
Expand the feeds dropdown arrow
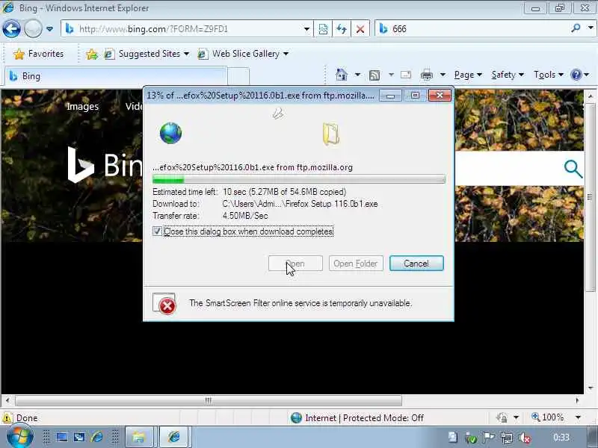click(391, 75)
